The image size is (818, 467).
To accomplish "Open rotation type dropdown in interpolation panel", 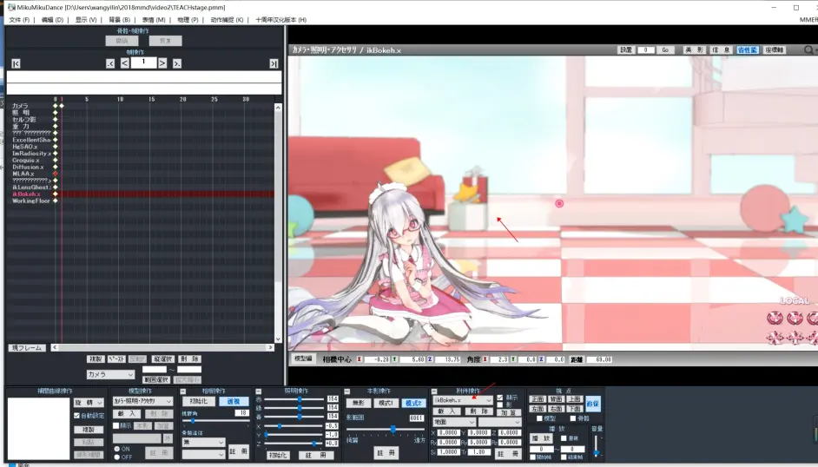I will pyautogui.click(x=89, y=403).
